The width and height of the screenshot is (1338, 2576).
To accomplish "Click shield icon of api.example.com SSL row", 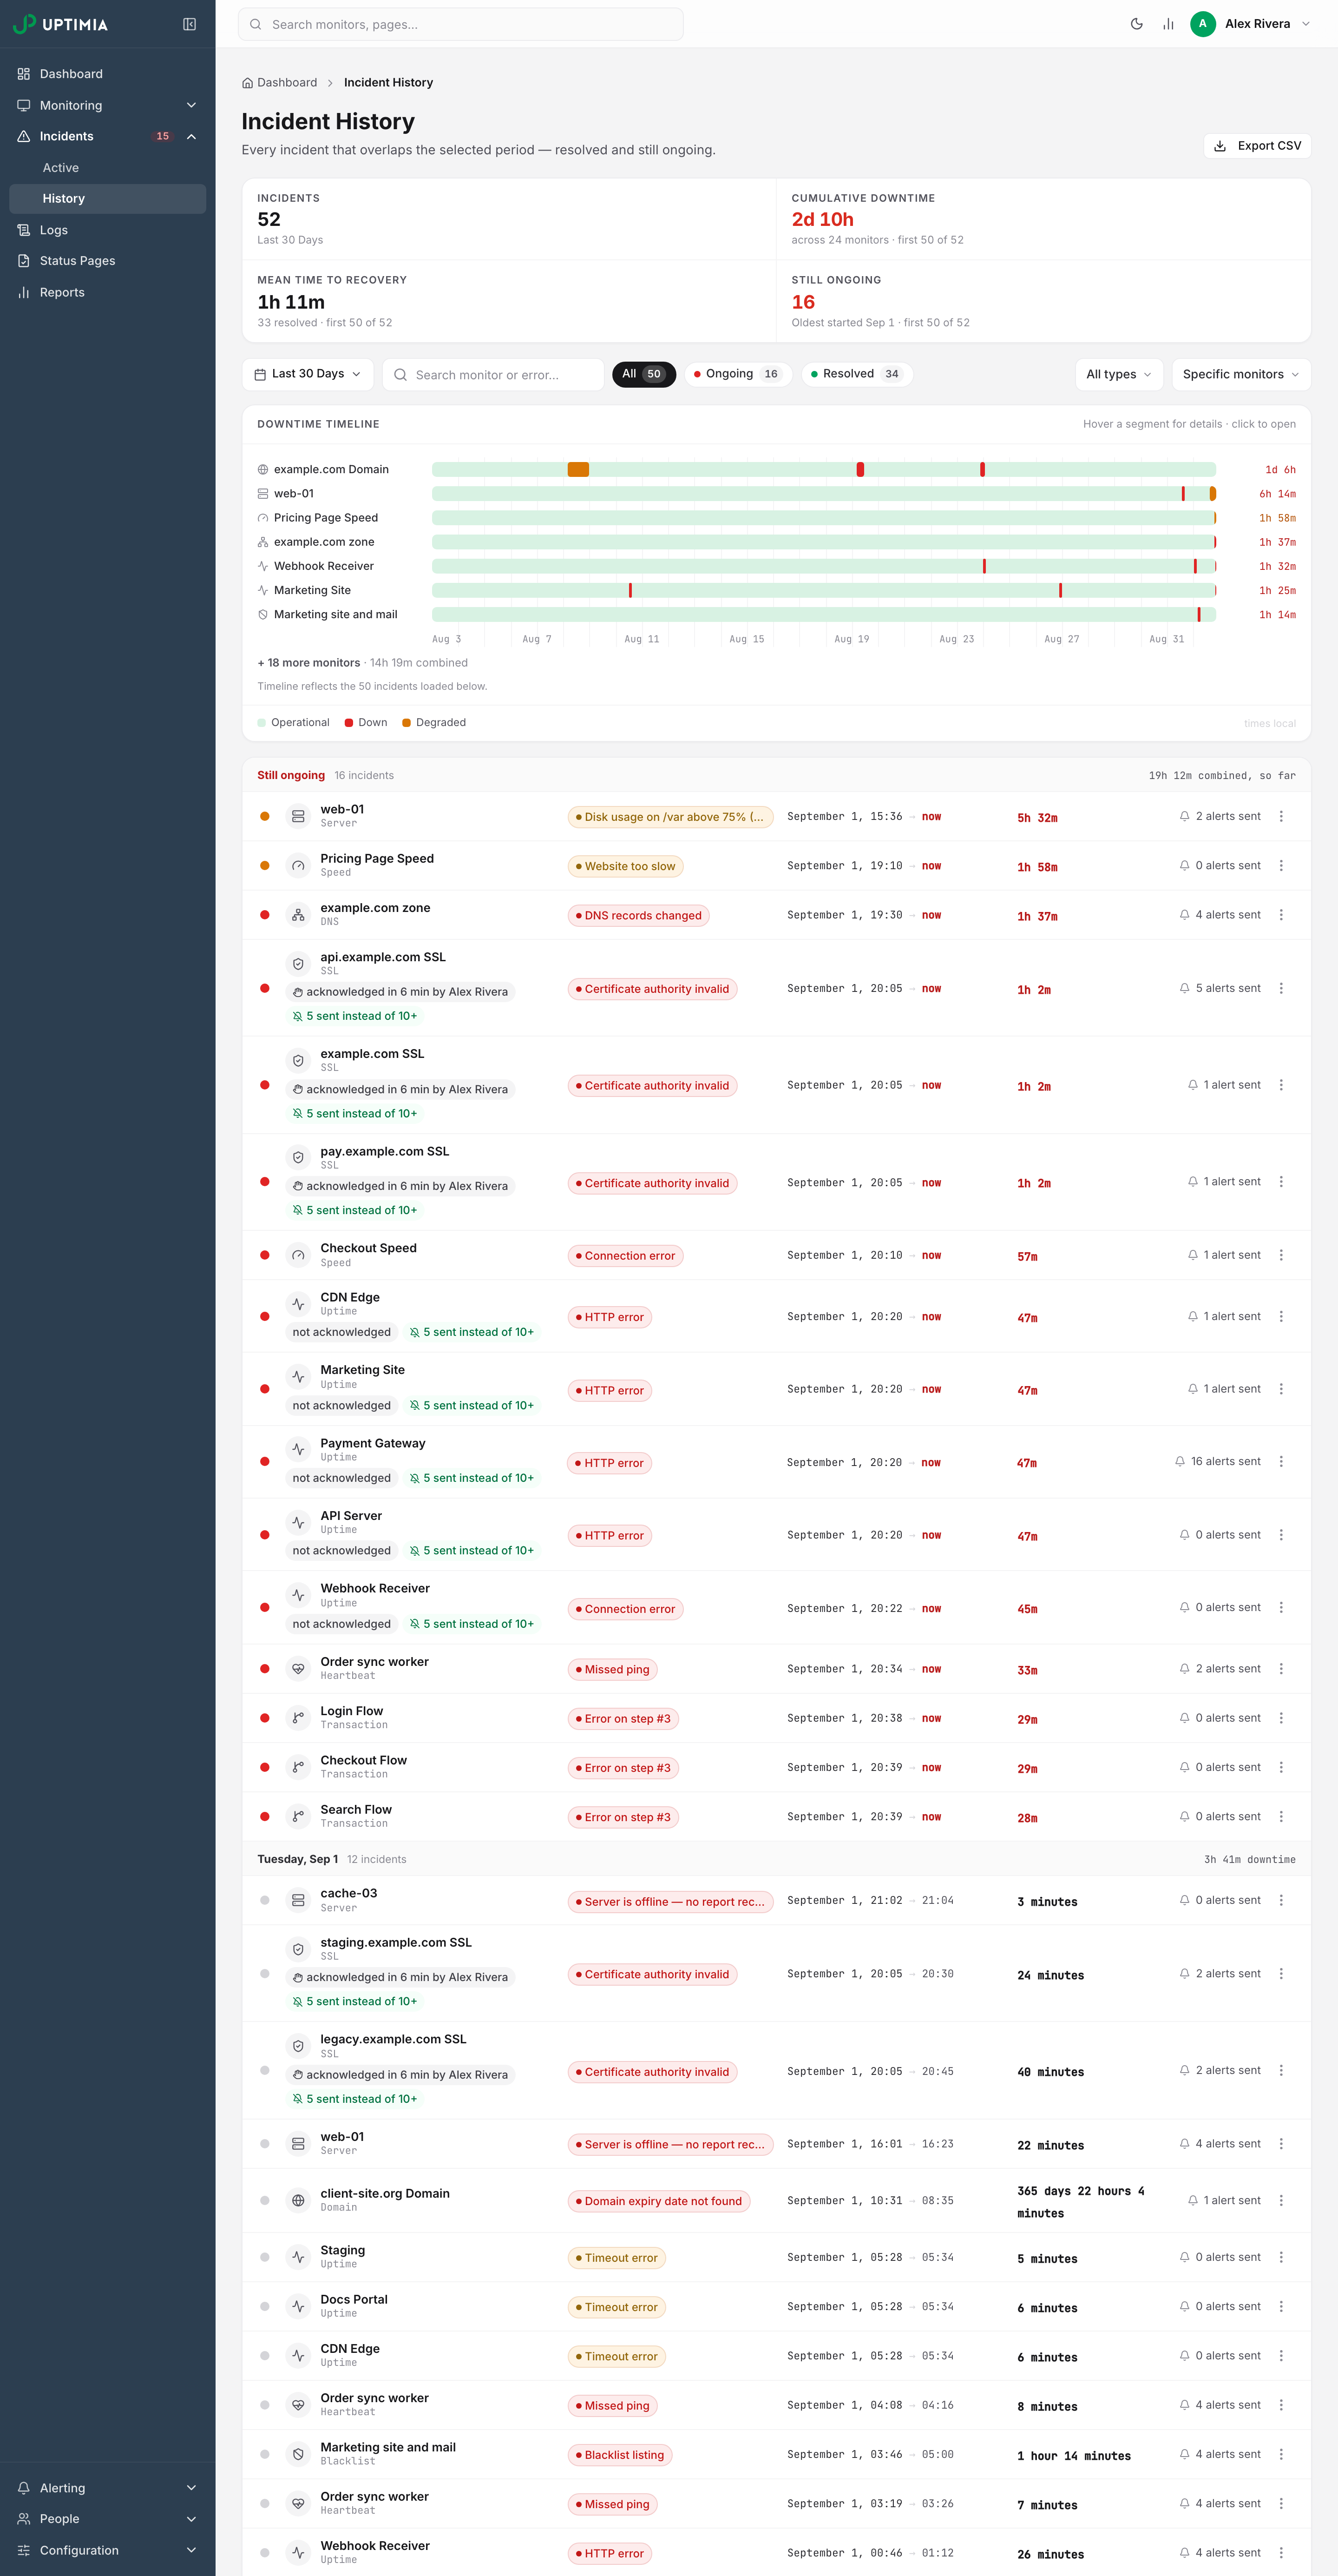I will pyautogui.click(x=298, y=964).
